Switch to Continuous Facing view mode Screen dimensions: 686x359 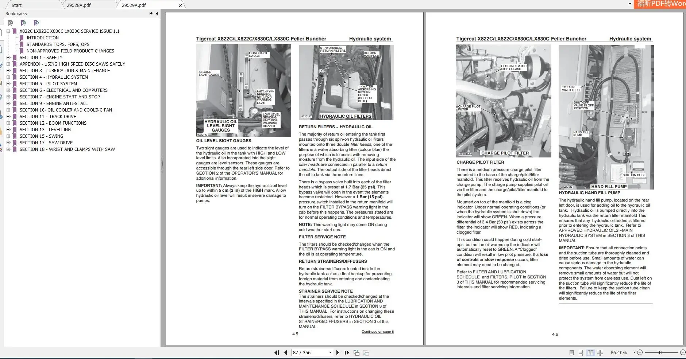click(x=600, y=352)
